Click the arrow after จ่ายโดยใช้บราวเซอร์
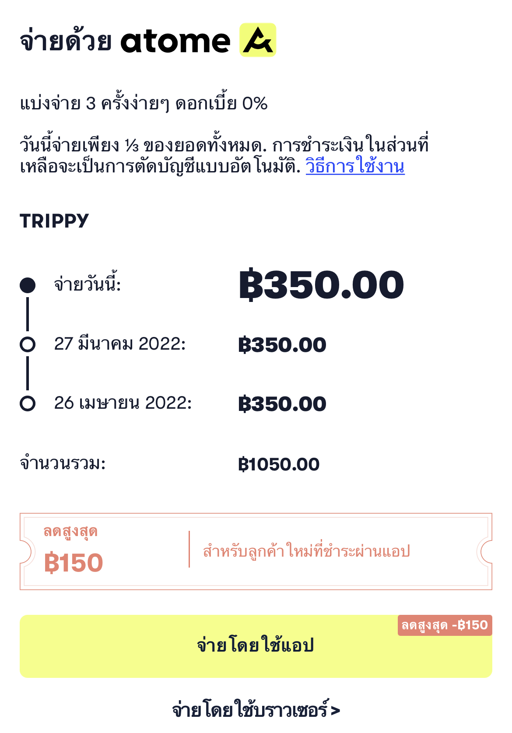Image resolution: width=512 pixels, height=733 pixels. click(336, 710)
